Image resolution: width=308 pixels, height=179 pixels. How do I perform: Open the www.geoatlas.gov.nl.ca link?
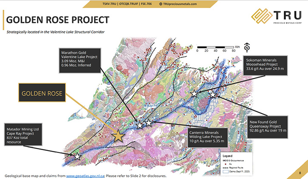[x=85, y=176]
